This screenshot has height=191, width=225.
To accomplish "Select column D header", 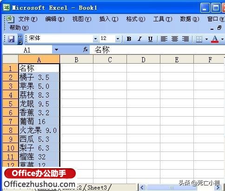I will [x=143, y=59].
